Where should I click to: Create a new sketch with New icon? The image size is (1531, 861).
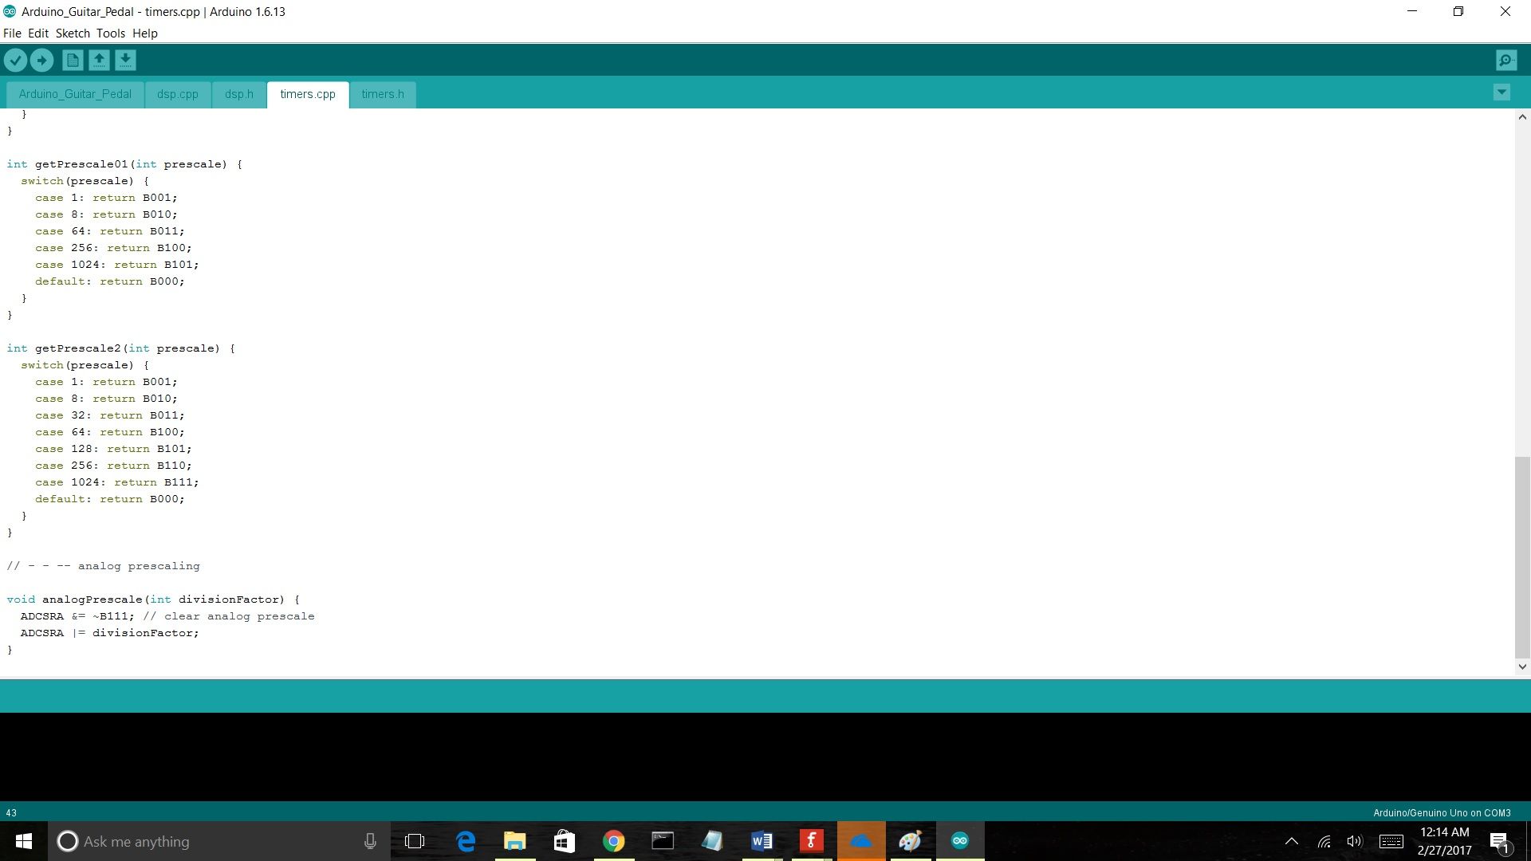(73, 60)
